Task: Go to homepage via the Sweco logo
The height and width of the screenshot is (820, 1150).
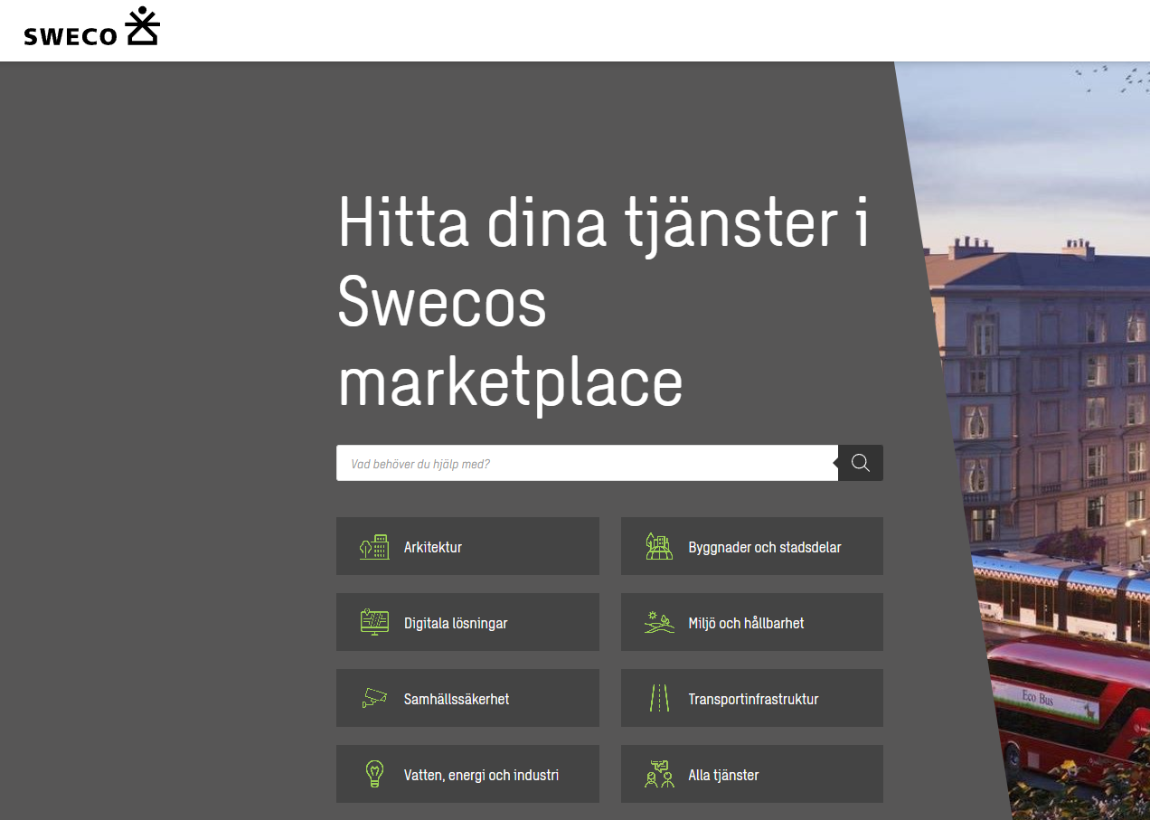Action: point(91,28)
